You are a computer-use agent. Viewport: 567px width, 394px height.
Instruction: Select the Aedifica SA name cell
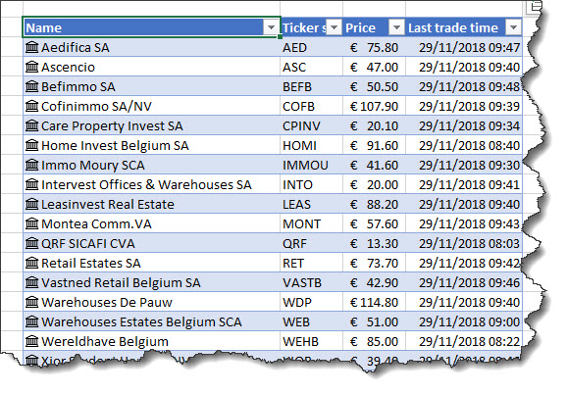(151, 47)
